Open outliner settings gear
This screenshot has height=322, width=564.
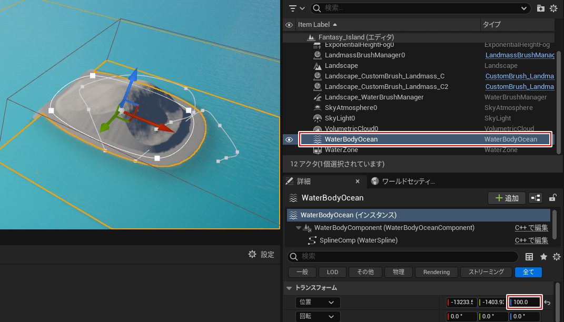point(553,8)
